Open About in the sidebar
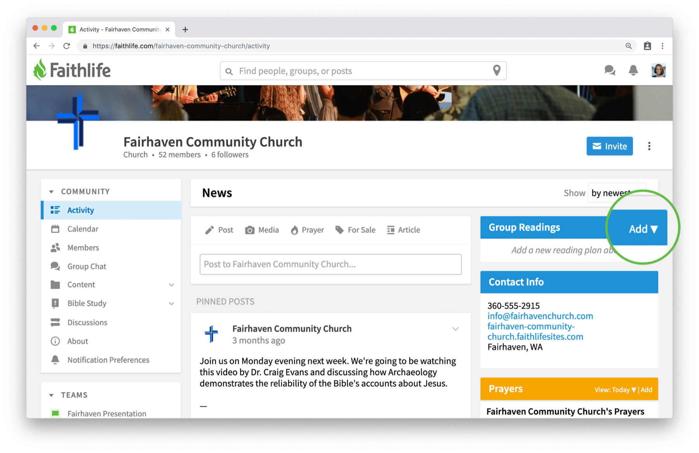Screen dimensions: 699x453 pos(111,341)
